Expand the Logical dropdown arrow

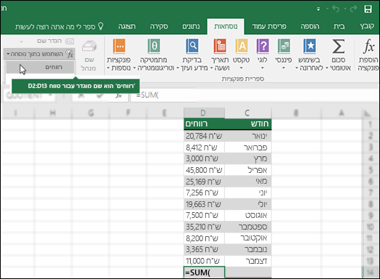click(x=262, y=68)
